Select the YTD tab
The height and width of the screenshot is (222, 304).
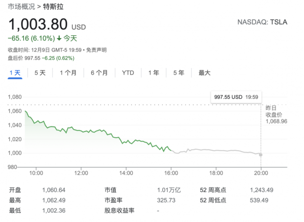tap(128, 73)
